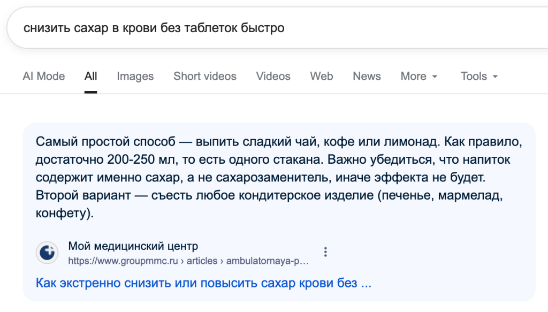This screenshot has width=548, height=312.
Task: Click the groupmmc.ru URL breadcrumb
Action: point(188,261)
